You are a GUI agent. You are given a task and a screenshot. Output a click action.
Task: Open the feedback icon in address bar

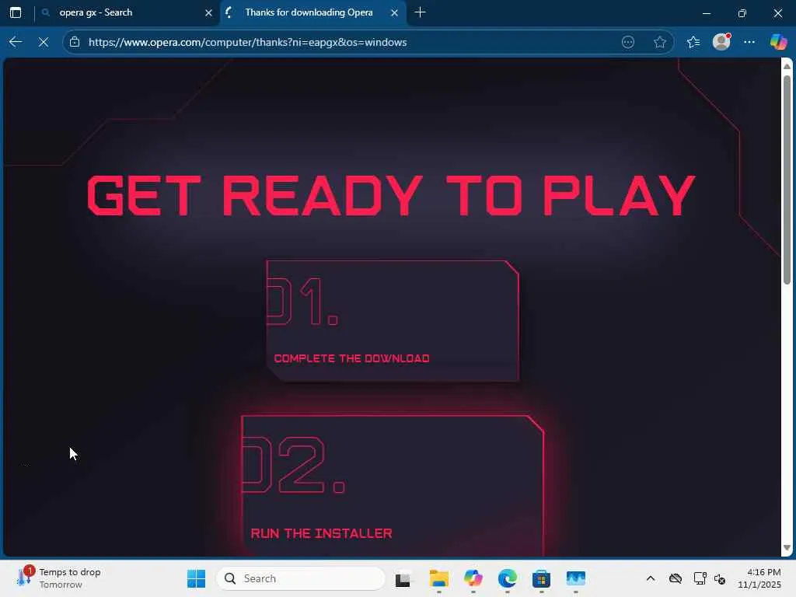click(x=628, y=42)
